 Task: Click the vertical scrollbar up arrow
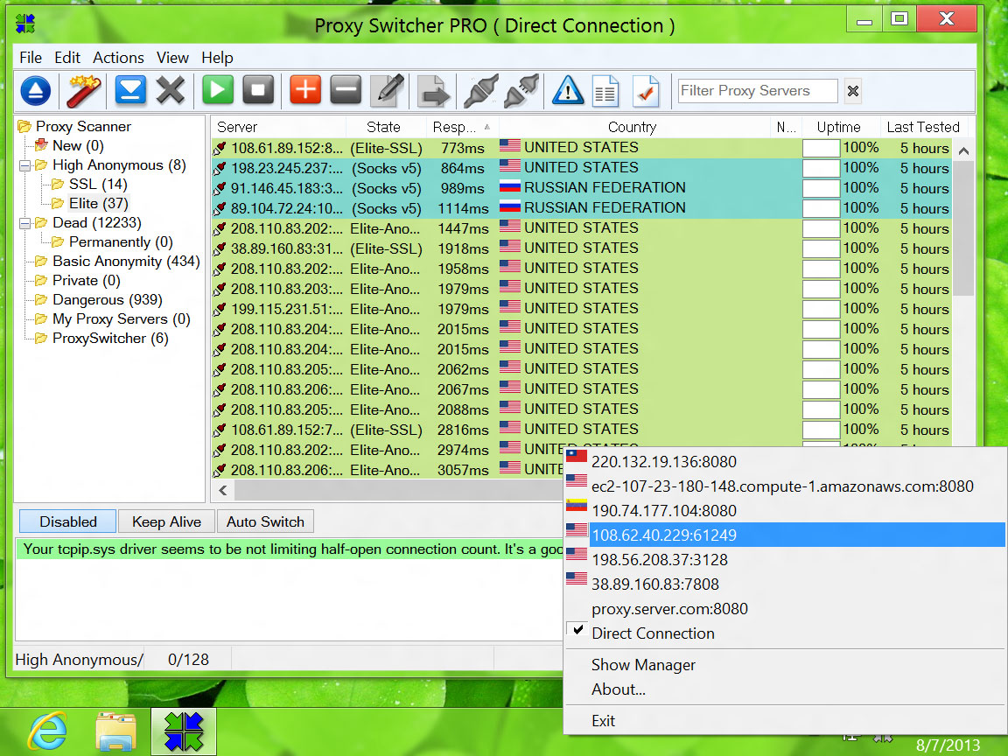(963, 151)
